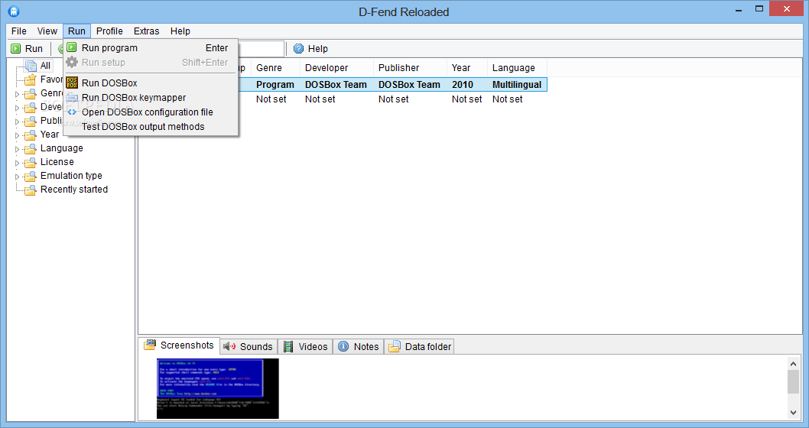Click the Language folder icon
809x428 pixels.
(31, 148)
